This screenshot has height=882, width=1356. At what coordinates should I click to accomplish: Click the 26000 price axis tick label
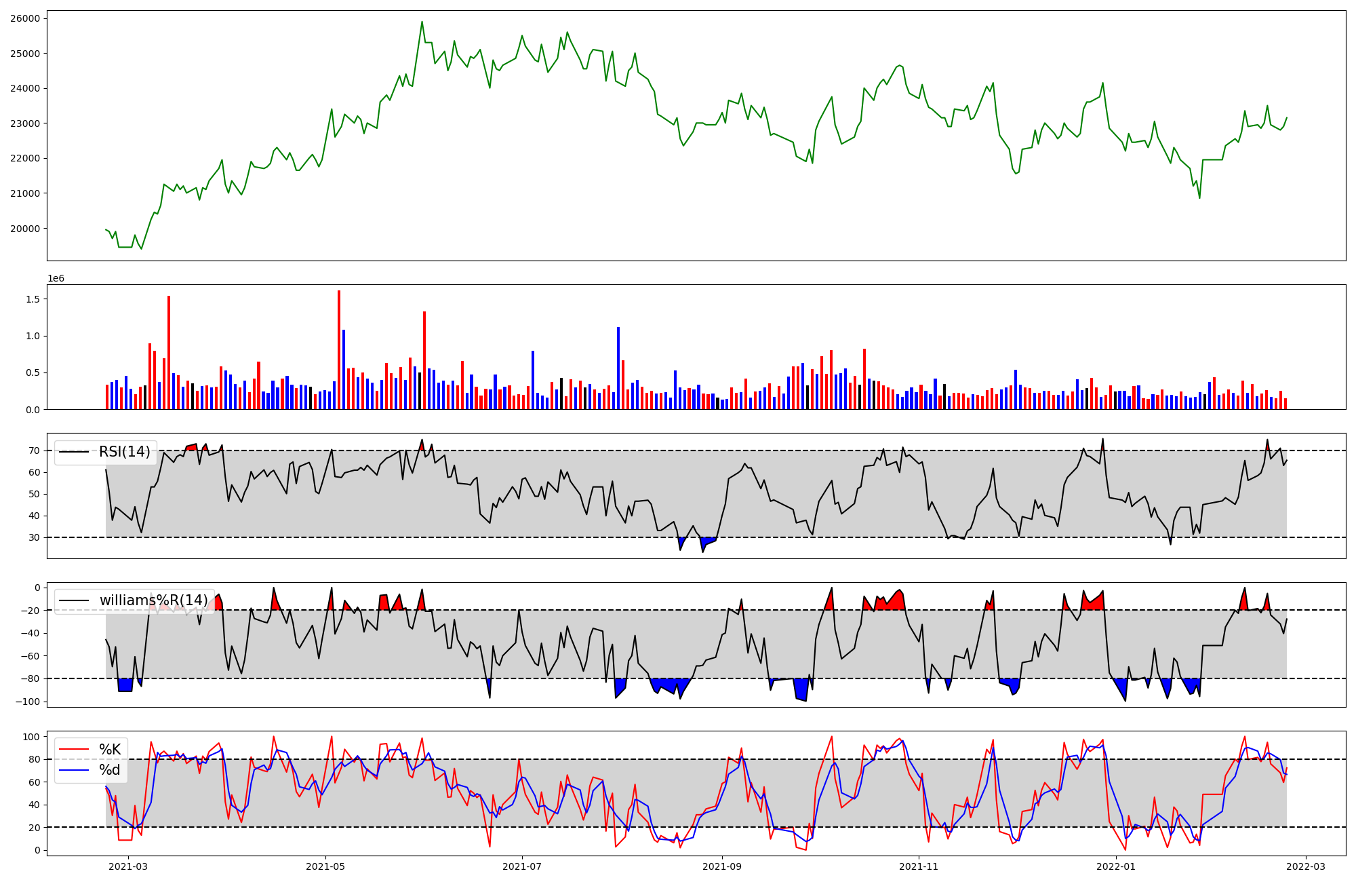pos(24,18)
